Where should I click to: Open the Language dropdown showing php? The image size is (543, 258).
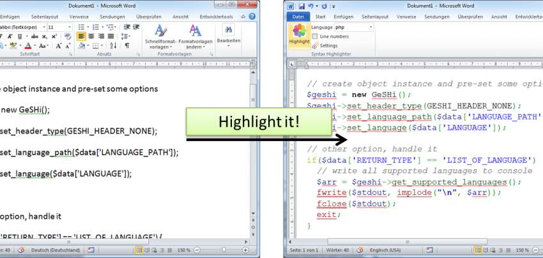(x=355, y=27)
